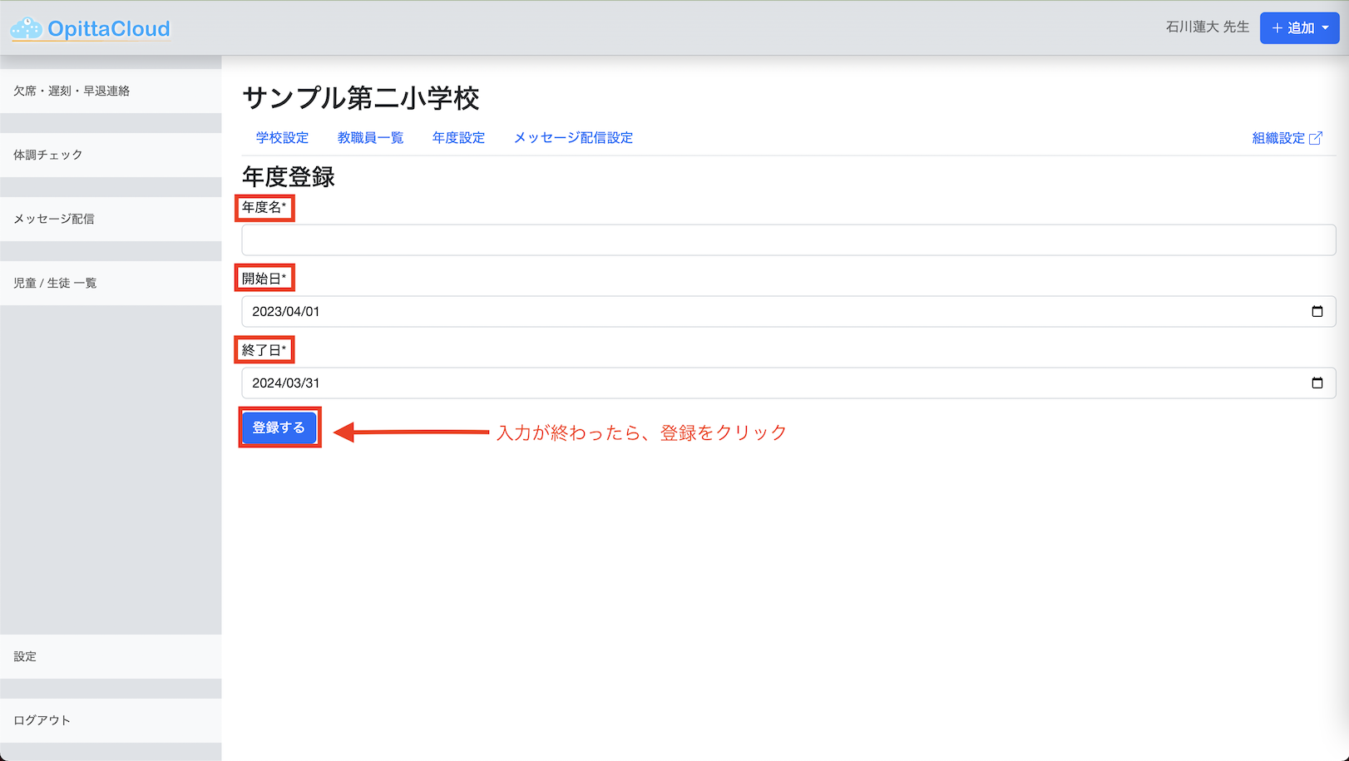Screen dimensions: 1349x761
Task: Click the サンプル第二小学校 heading
Action: point(361,98)
